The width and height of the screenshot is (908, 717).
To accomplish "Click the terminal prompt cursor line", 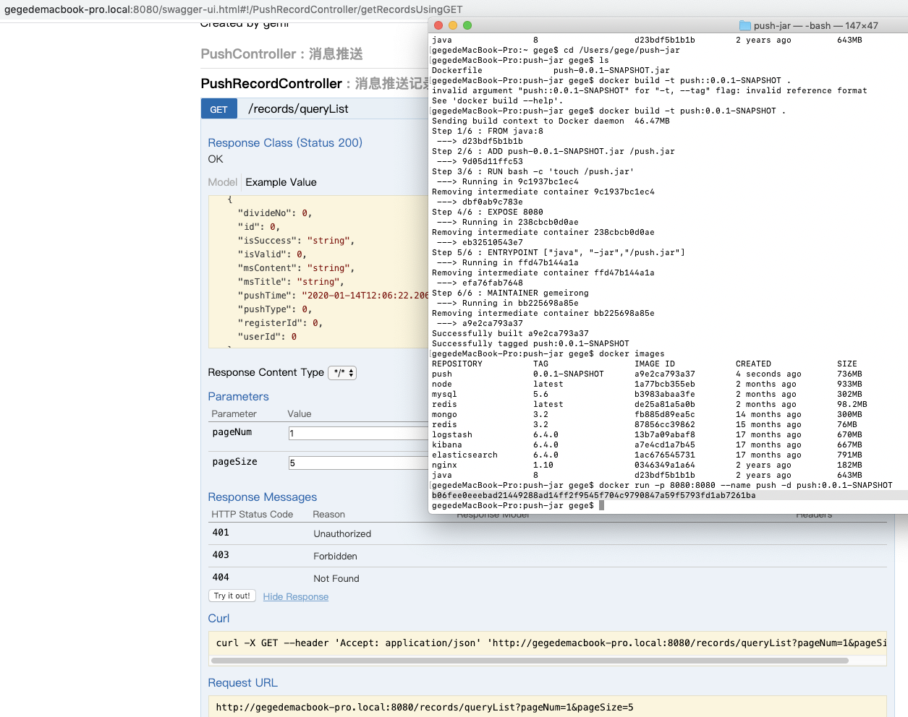I will pyautogui.click(x=518, y=505).
